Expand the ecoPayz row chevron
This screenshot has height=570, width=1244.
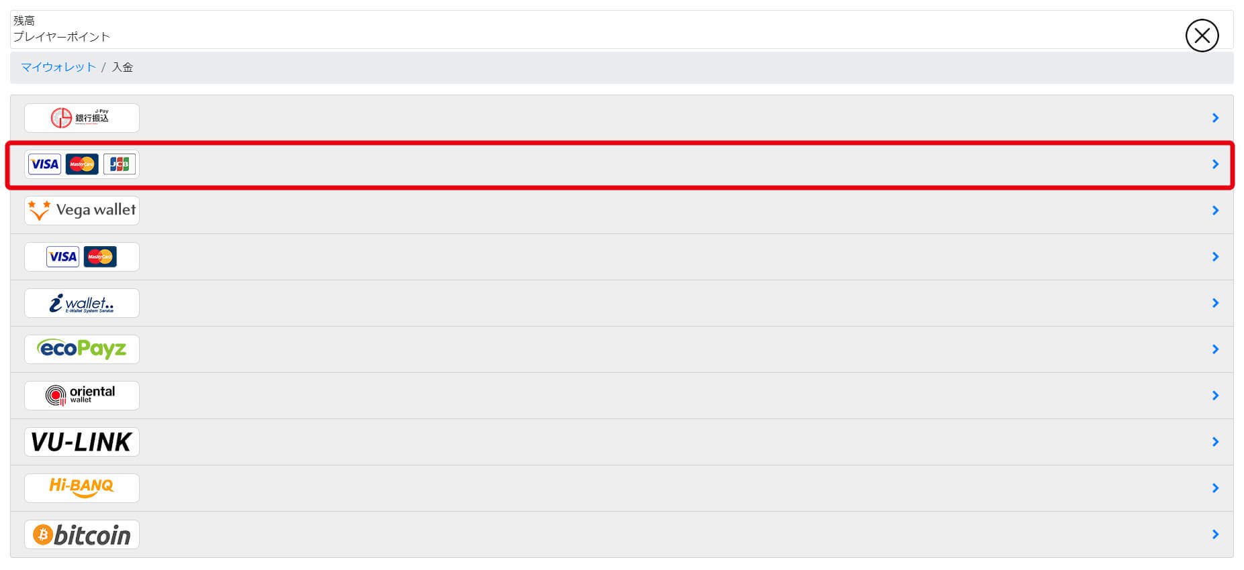pos(1215,349)
